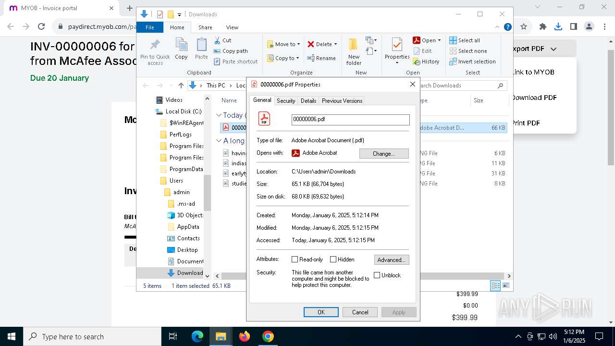Click Download PDF in MYOB page
The width and height of the screenshot is (615, 346).
[x=534, y=98]
